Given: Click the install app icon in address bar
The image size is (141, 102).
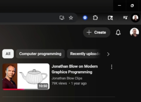Looking at the screenshot, I should pos(62,18).
